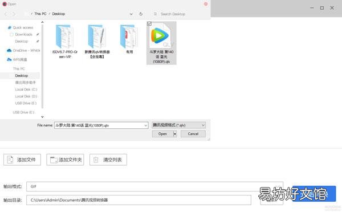Open the File name dropdown arrow
342x212 pixels.
click(145, 125)
